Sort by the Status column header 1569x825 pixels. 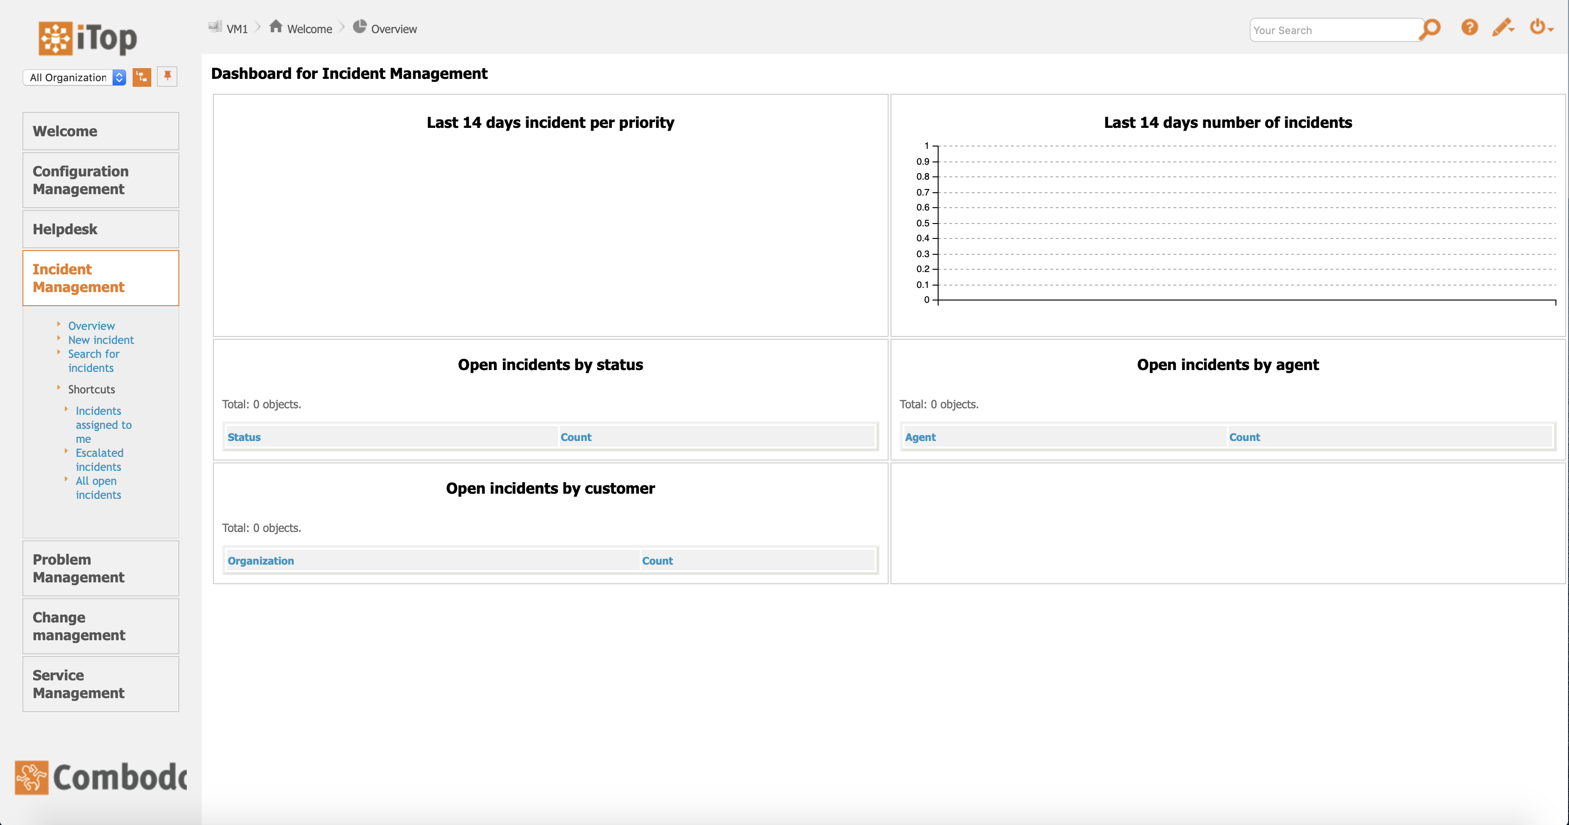click(x=244, y=437)
